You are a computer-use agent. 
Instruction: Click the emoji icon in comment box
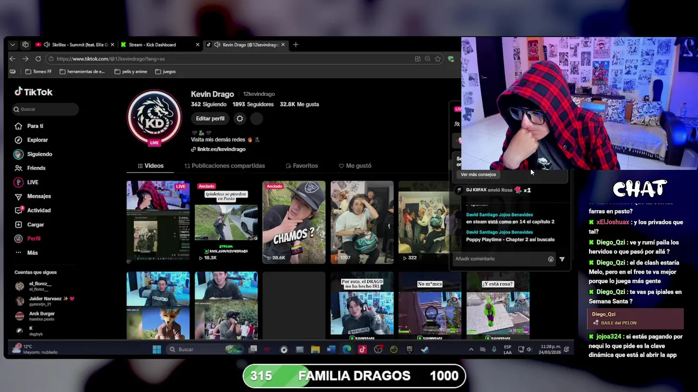click(x=551, y=259)
